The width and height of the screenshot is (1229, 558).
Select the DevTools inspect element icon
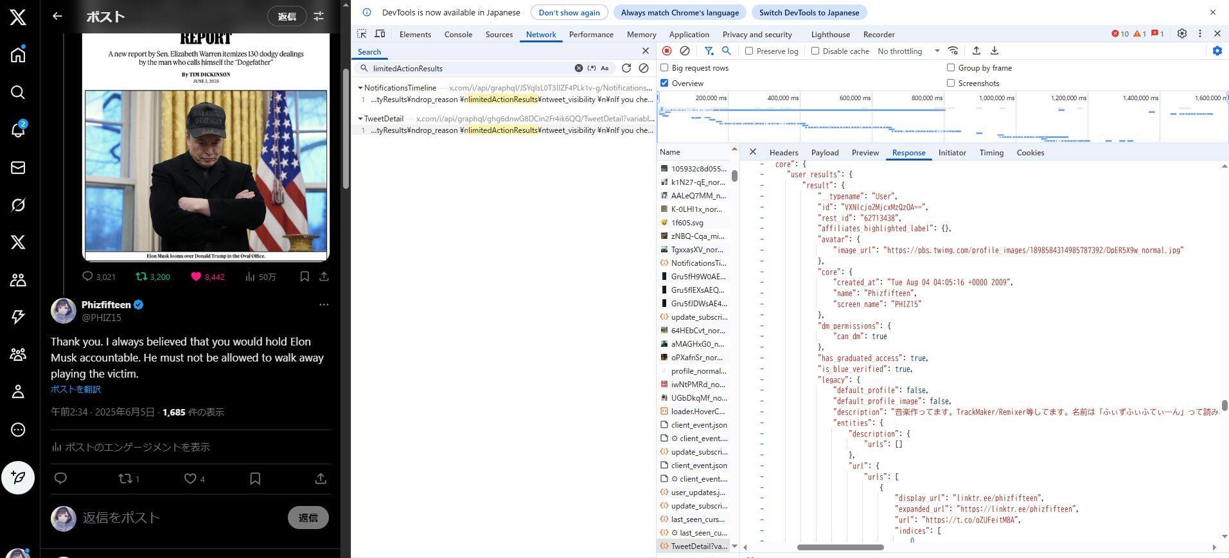point(362,34)
